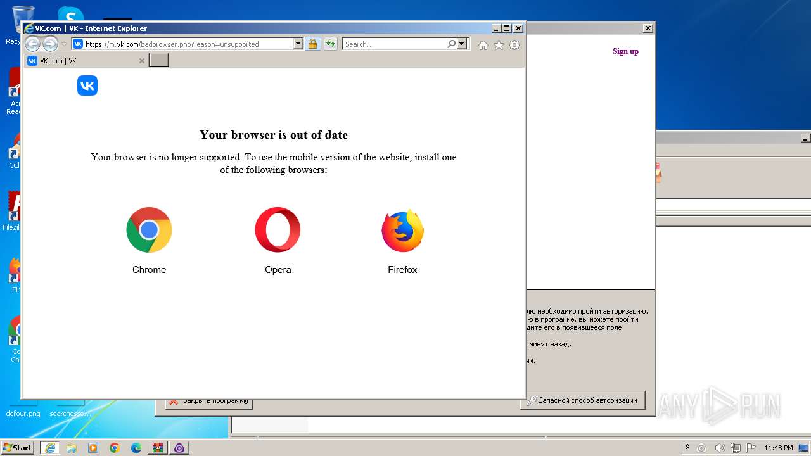Click the Internet Explorer window title icon
This screenshot has height=456, width=811.
[29, 28]
